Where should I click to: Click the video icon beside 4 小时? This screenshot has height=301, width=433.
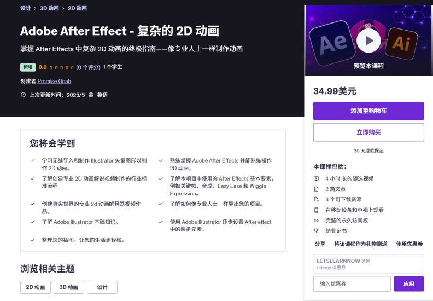click(x=316, y=178)
